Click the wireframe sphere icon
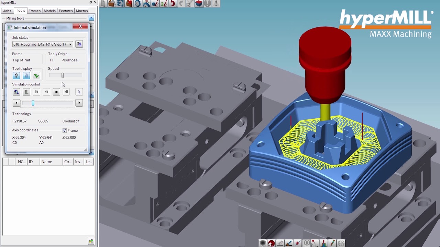The height and width of the screenshot is (247, 440). [x=341, y=243]
